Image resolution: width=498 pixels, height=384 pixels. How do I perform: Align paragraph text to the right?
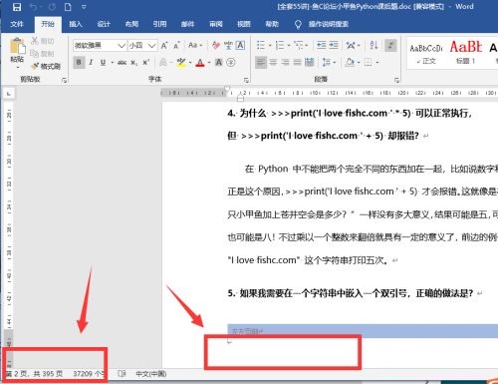click(285, 62)
